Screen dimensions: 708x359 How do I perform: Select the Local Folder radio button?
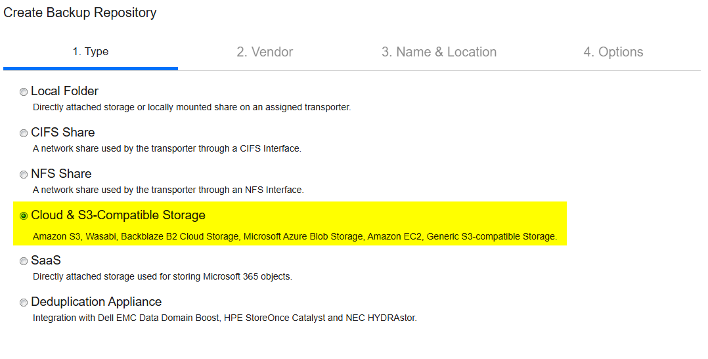point(24,92)
